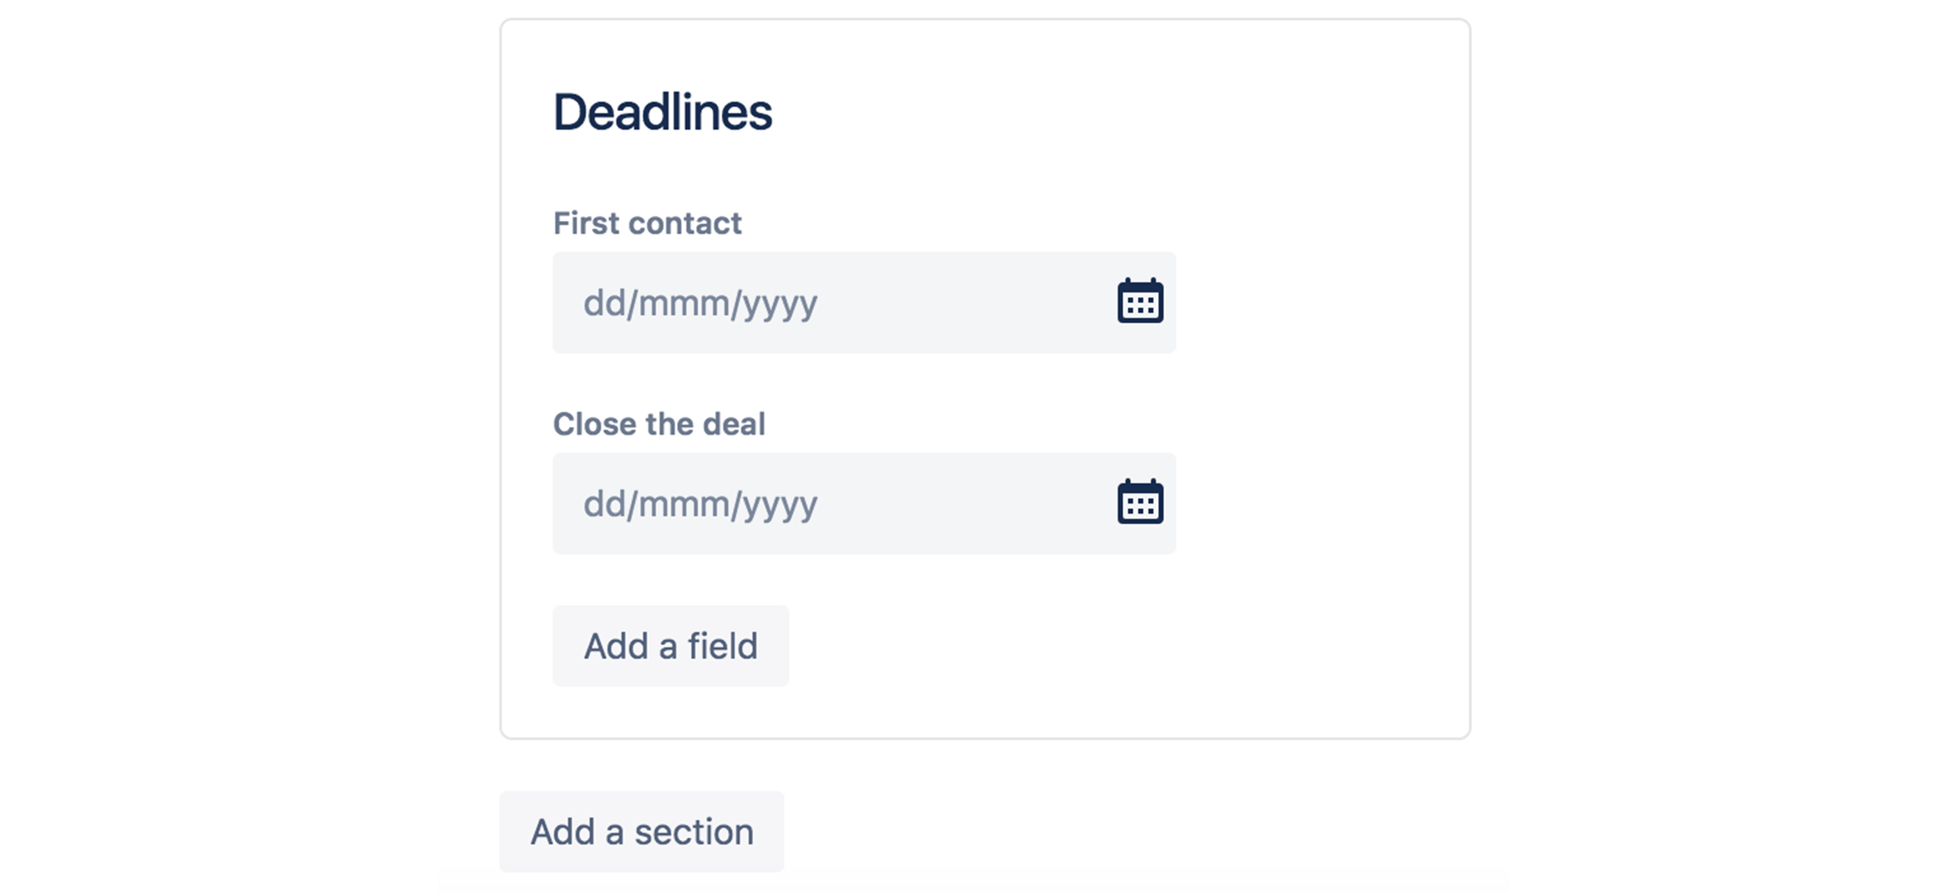Click the Close the deal date field
This screenshot has height=891, width=1948.
coord(864,503)
